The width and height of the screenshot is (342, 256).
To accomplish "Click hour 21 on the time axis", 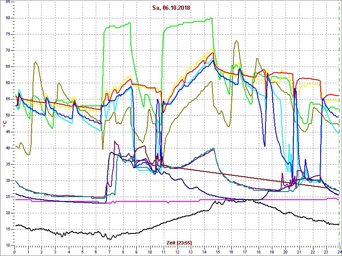I will [299, 252].
